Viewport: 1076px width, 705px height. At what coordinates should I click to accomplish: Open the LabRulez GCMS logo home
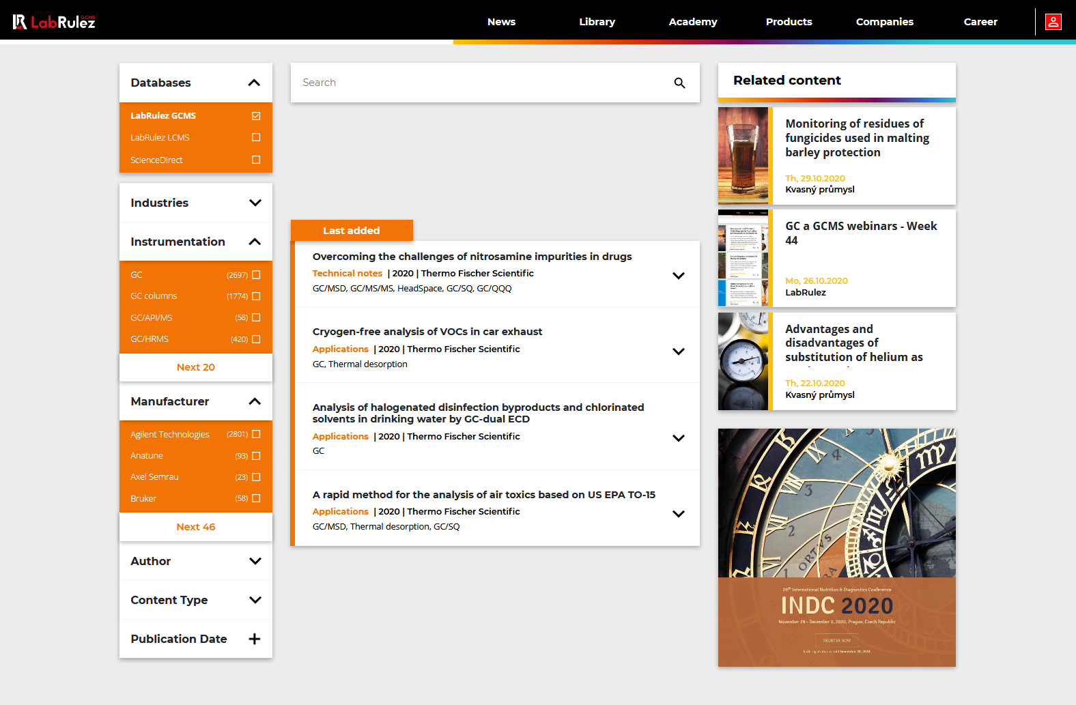pyautogui.click(x=54, y=22)
